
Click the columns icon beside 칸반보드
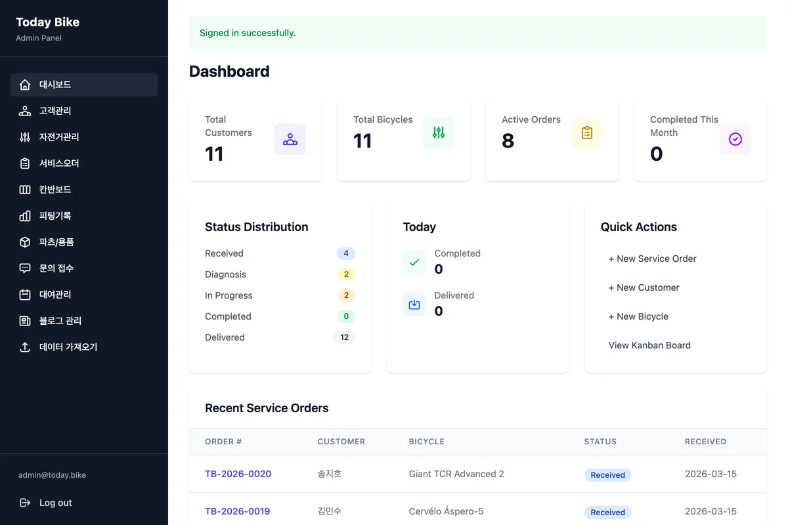coord(25,190)
